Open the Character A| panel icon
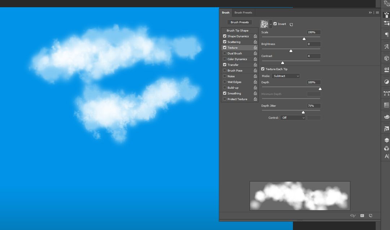The image size is (390, 230). tap(386, 156)
